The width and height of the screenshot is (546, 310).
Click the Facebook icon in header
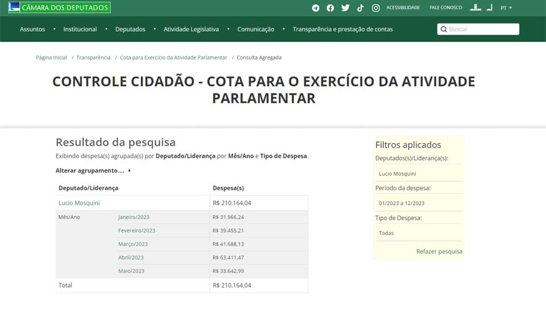(330, 8)
